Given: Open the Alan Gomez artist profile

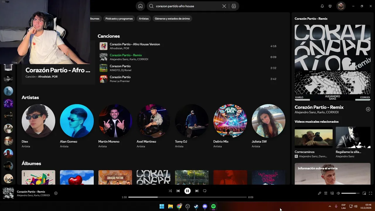Looking at the screenshot, I should point(77,121).
